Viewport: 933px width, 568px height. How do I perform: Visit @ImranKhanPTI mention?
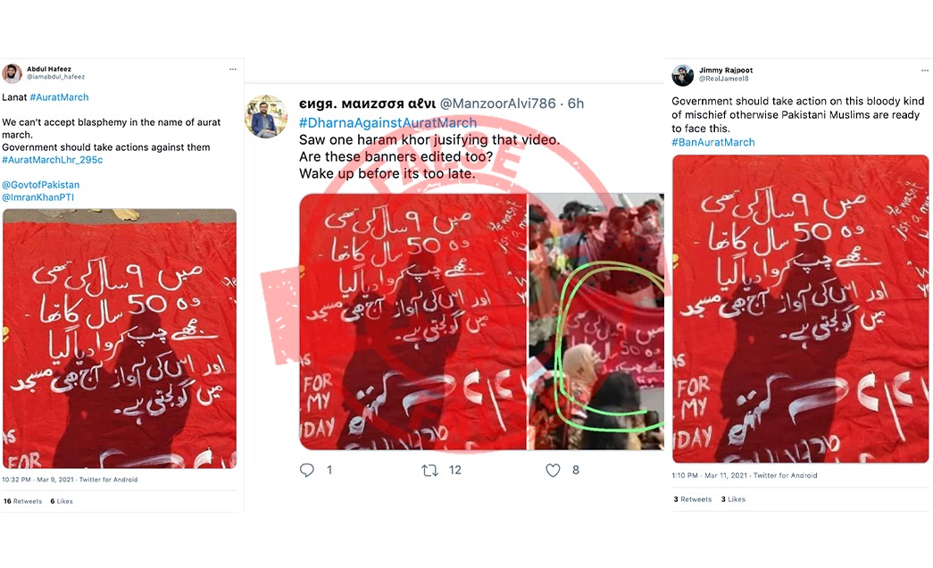click(x=38, y=197)
